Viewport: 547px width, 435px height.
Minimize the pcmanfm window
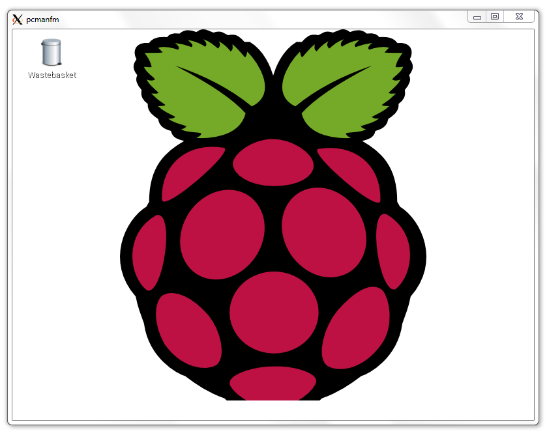477,16
